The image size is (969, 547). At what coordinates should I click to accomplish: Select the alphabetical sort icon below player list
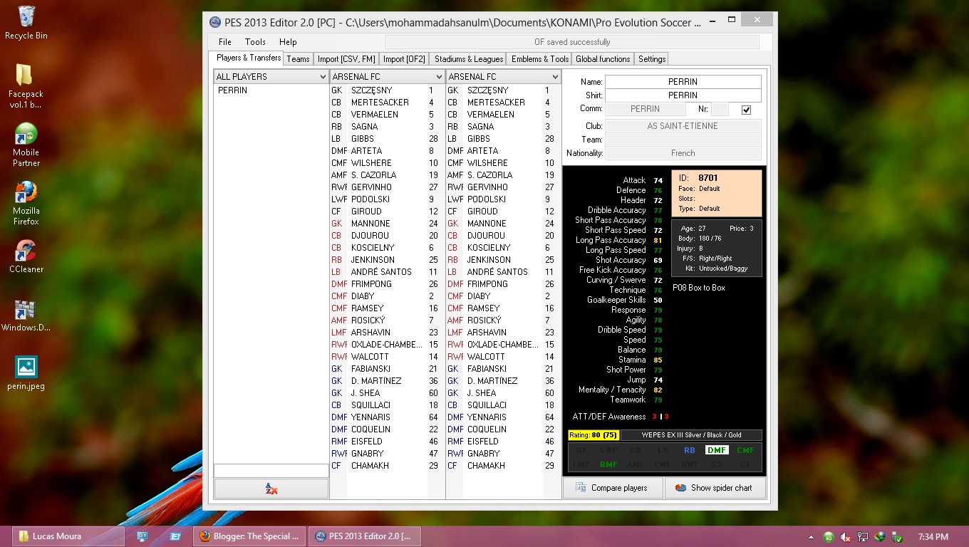click(x=271, y=489)
